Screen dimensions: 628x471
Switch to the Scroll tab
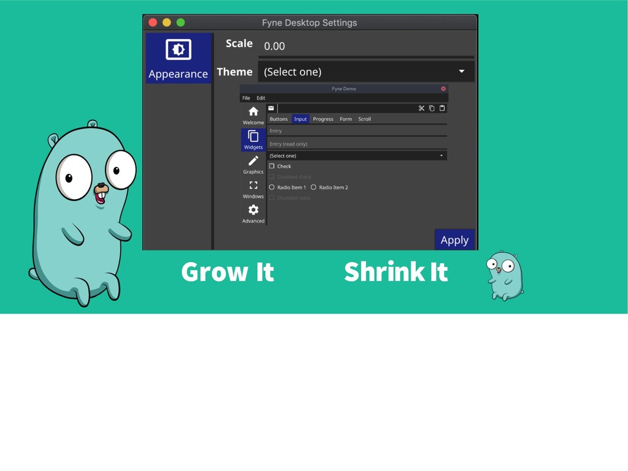coord(364,119)
